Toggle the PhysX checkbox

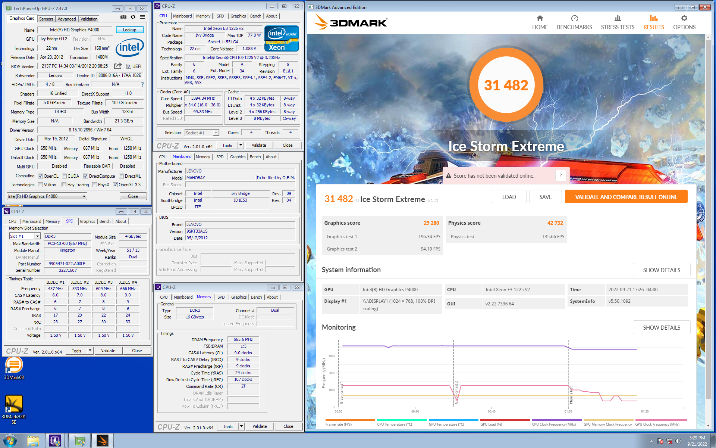click(94, 185)
